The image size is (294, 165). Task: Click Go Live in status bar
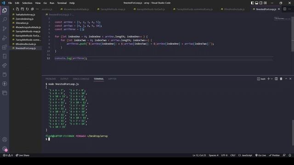260,155
